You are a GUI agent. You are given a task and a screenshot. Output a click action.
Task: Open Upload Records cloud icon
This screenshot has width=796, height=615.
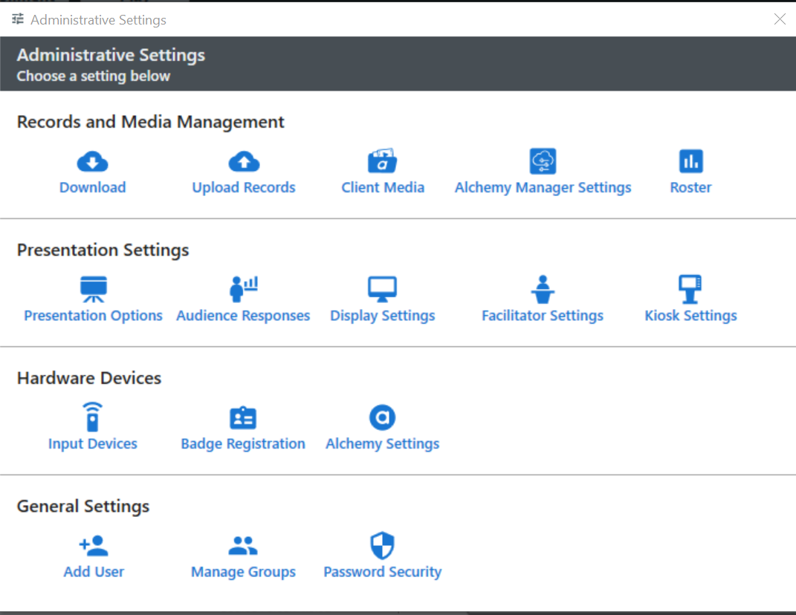pyautogui.click(x=244, y=161)
